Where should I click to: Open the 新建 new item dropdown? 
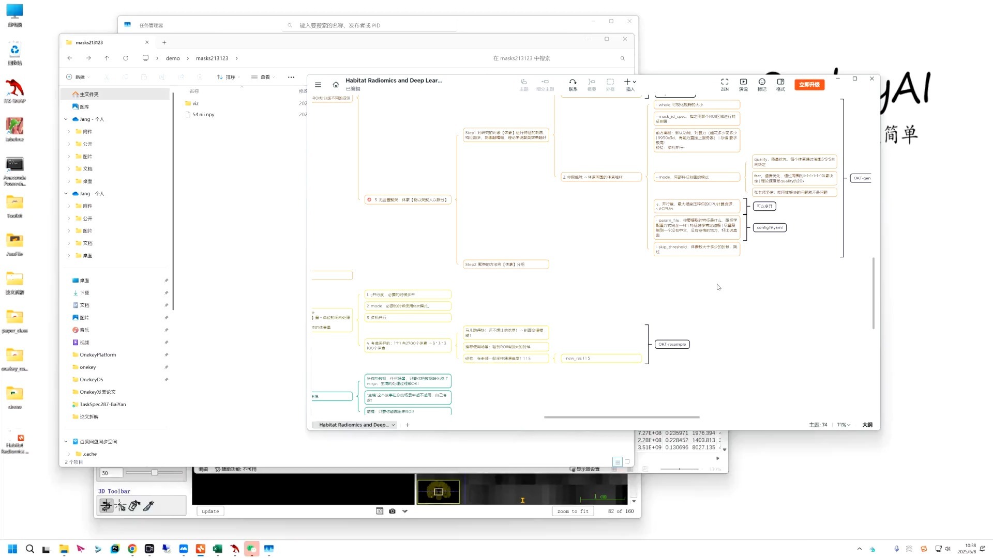tap(78, 77)
